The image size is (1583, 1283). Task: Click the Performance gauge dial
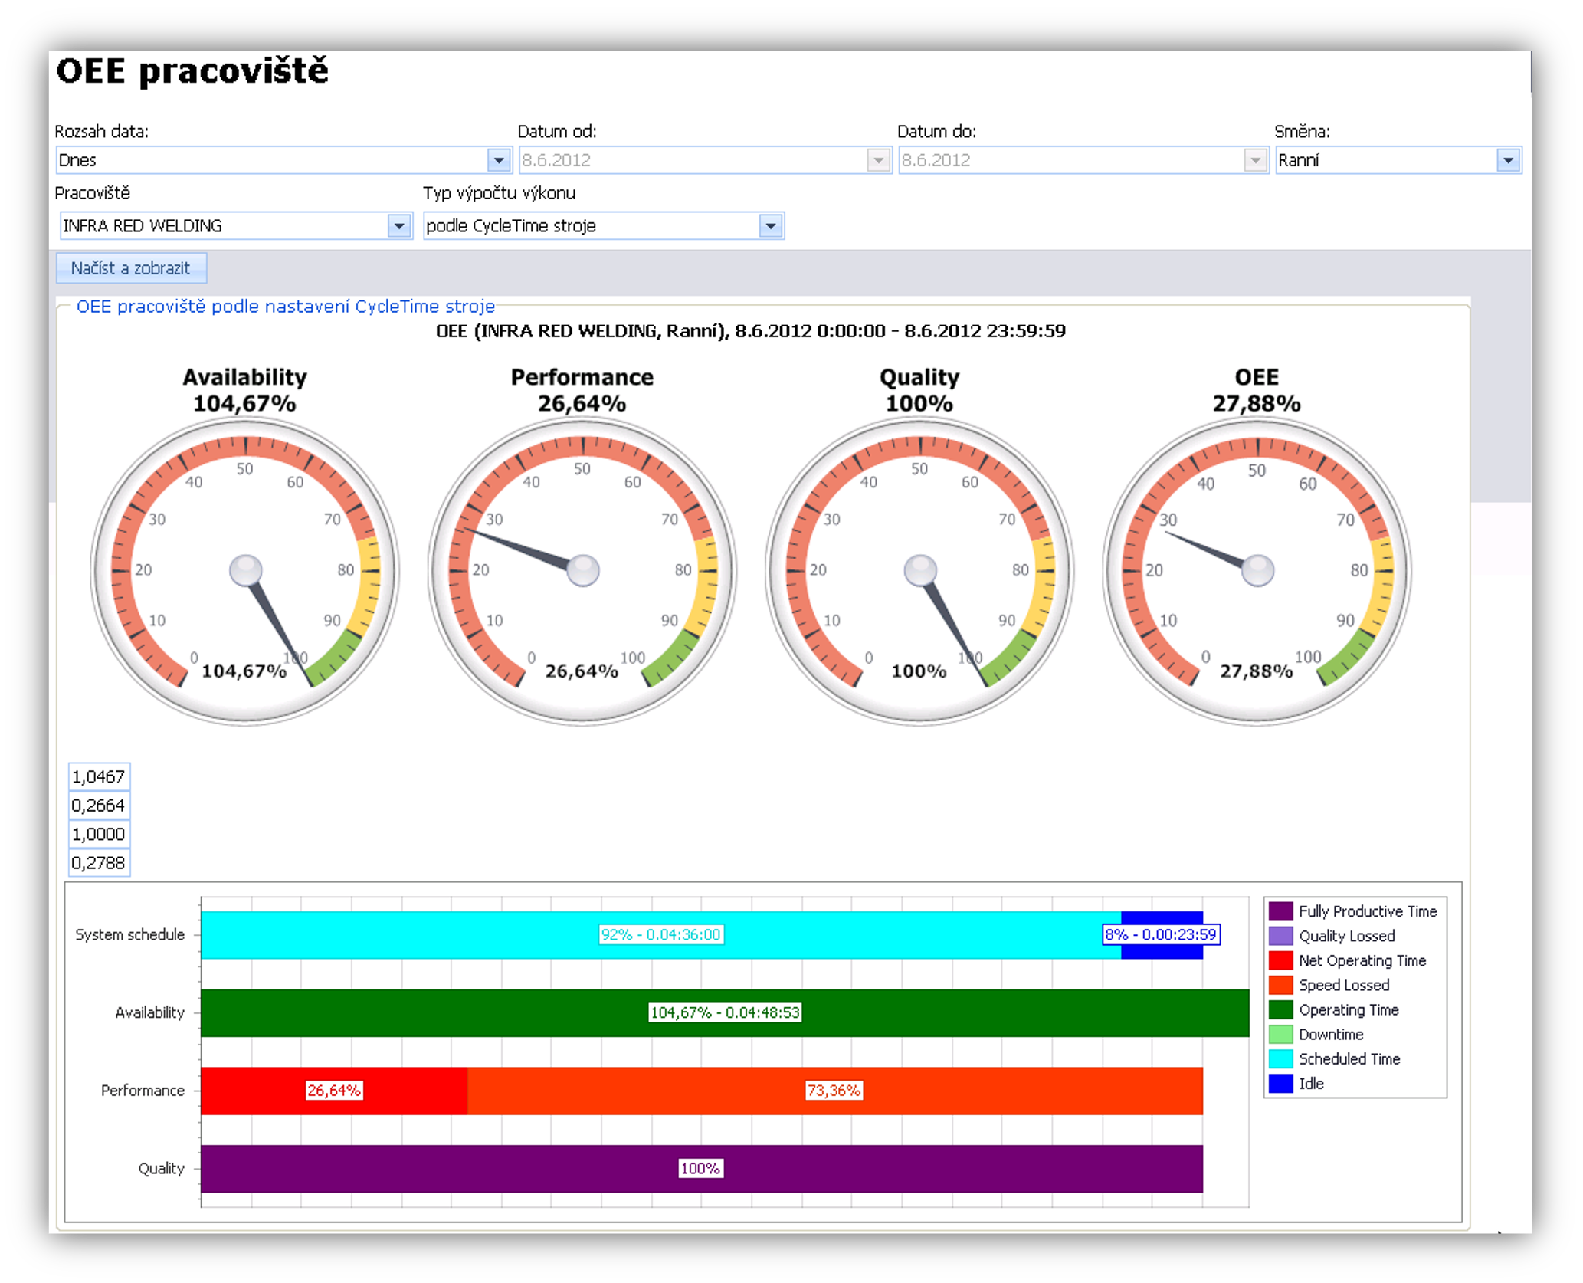(582, 570)
